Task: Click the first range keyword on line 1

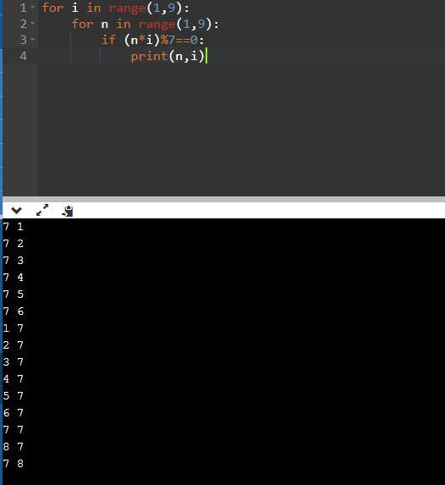Action: pos(127,8)
